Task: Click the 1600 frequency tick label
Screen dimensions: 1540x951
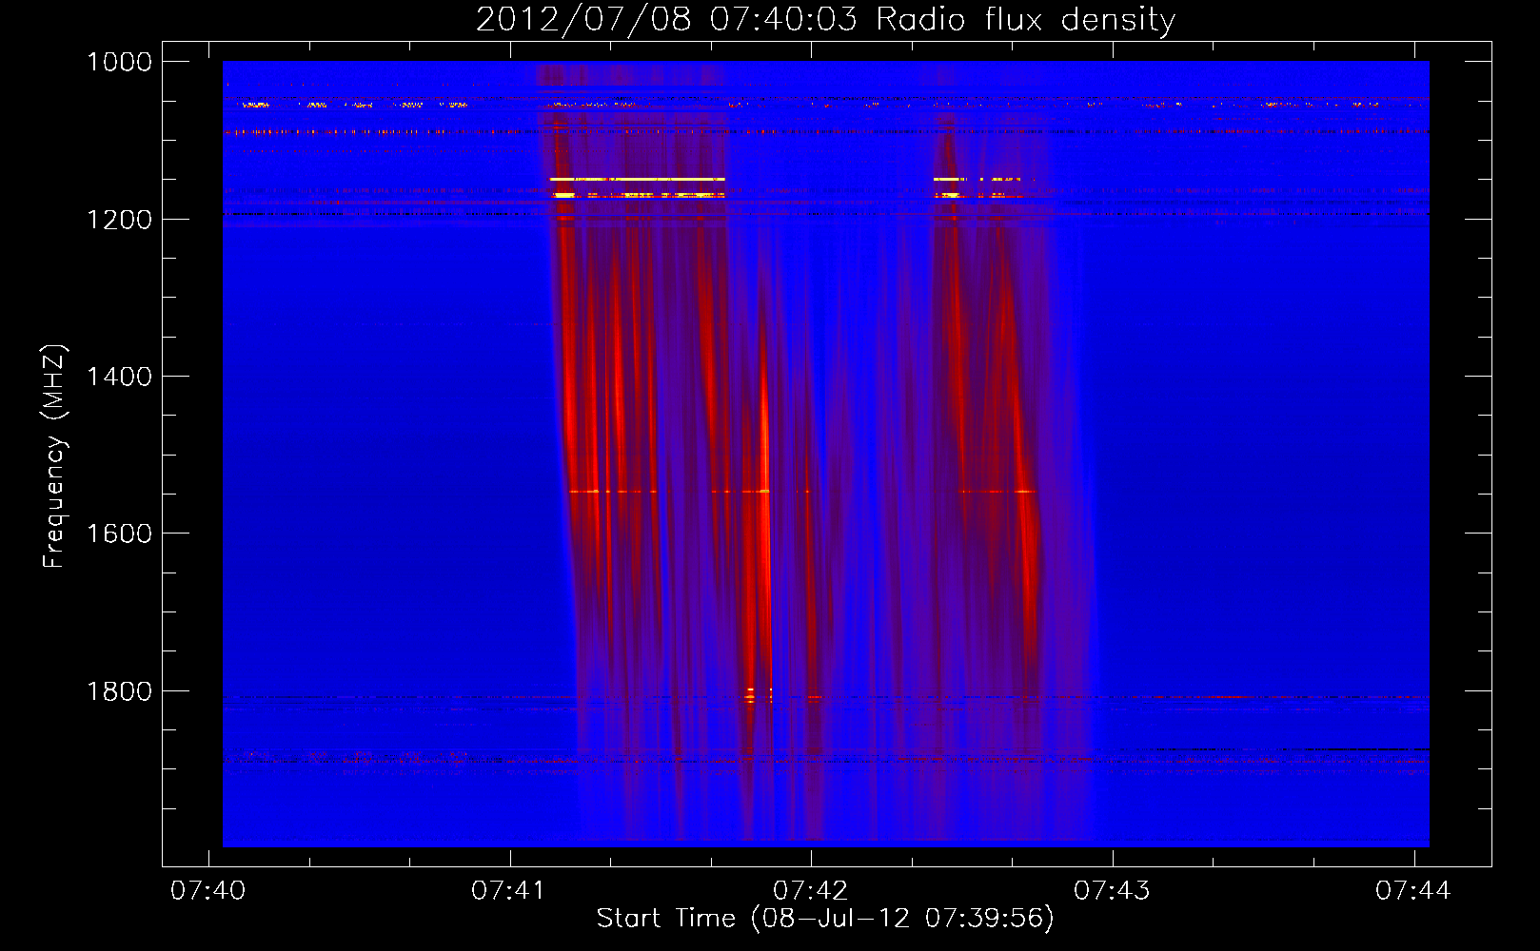Action: [x=119, y=534]
